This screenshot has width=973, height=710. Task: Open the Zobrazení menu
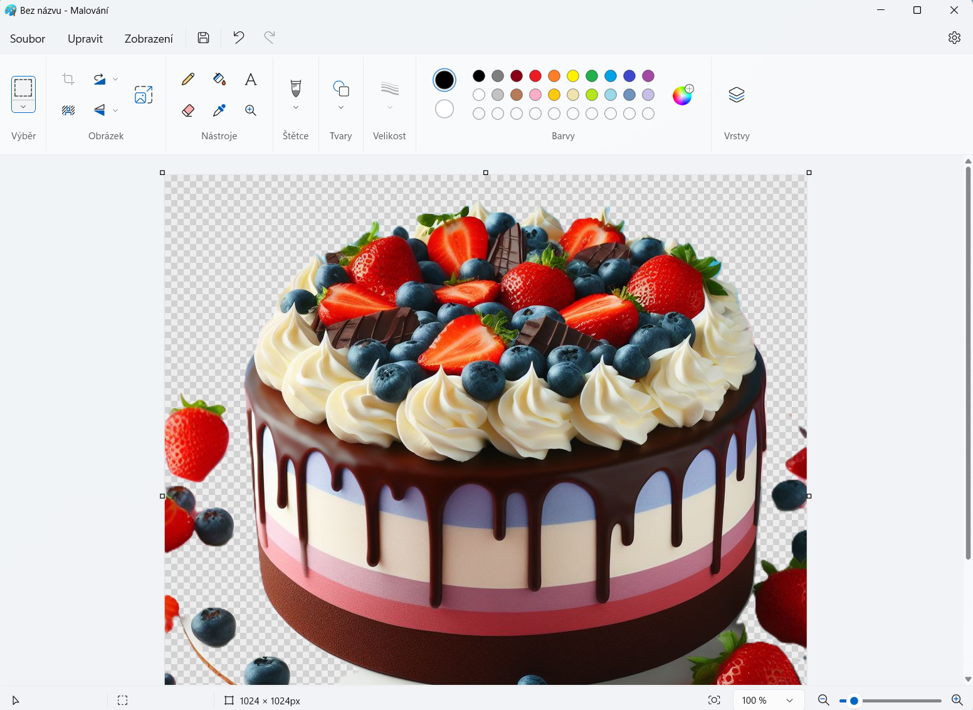tap(149, 38)
